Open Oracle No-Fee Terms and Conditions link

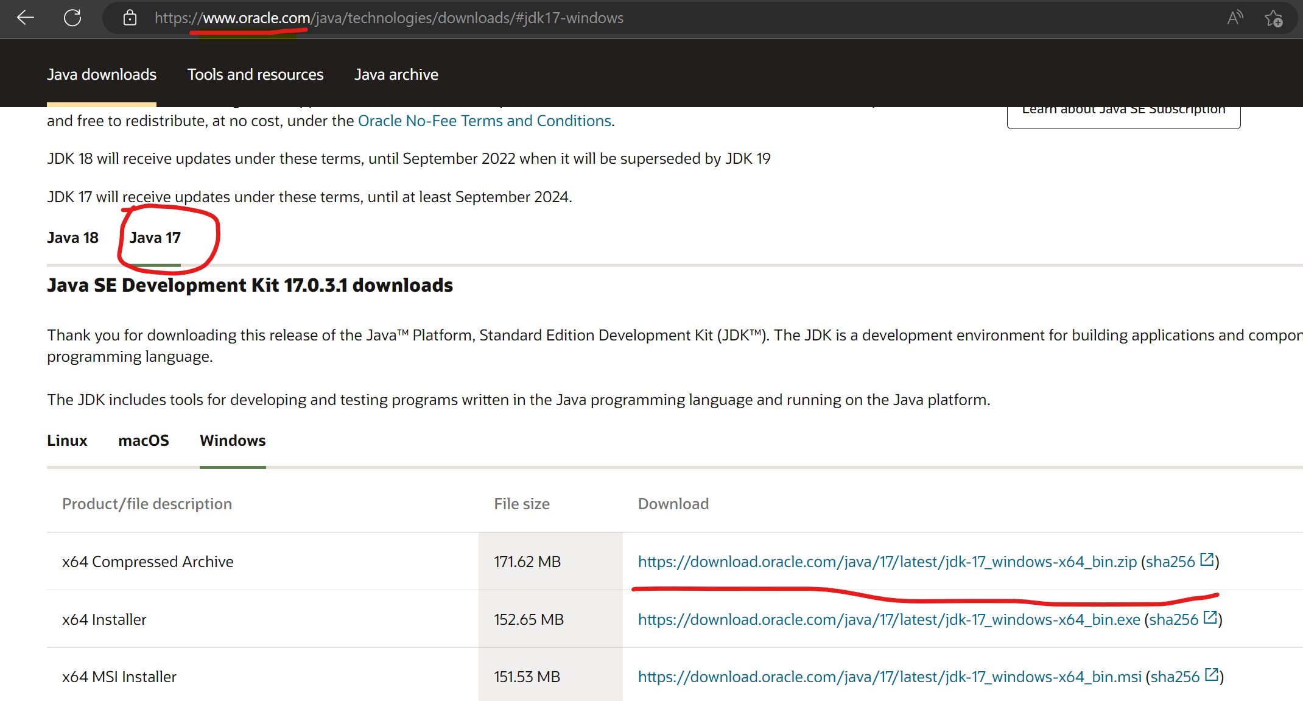[485, 121]
